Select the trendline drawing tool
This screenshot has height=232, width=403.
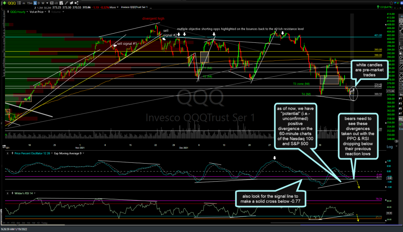tap(401, 30)
